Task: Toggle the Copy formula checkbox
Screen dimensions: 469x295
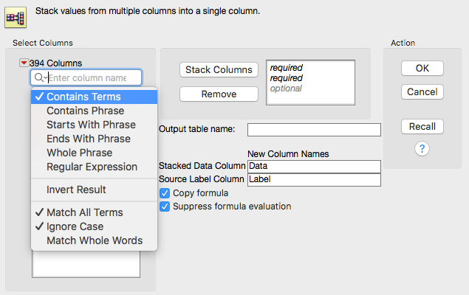Action: [x=165, y=193]
